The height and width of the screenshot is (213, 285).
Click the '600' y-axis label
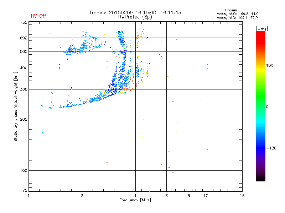pos(24,38)
